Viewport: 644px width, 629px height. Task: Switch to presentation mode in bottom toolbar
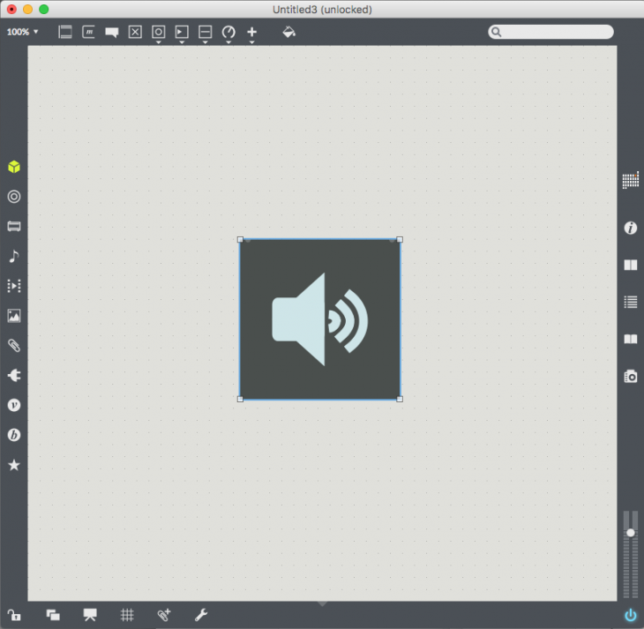click(90, 615)
